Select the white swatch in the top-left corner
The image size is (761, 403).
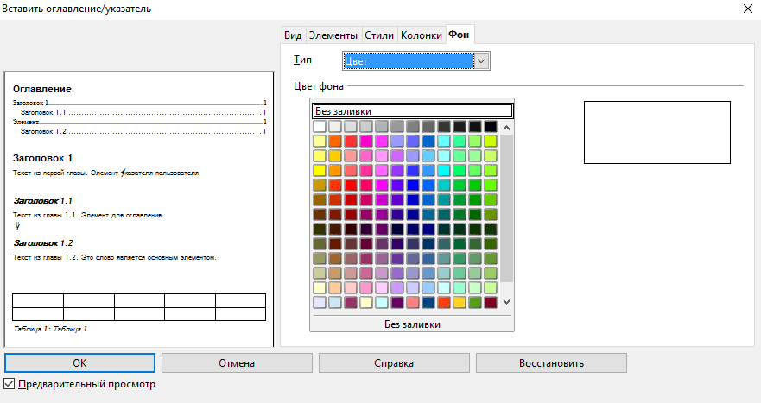[320, 127]
